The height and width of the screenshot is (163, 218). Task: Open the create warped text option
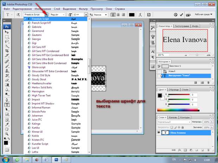(140, 15)
